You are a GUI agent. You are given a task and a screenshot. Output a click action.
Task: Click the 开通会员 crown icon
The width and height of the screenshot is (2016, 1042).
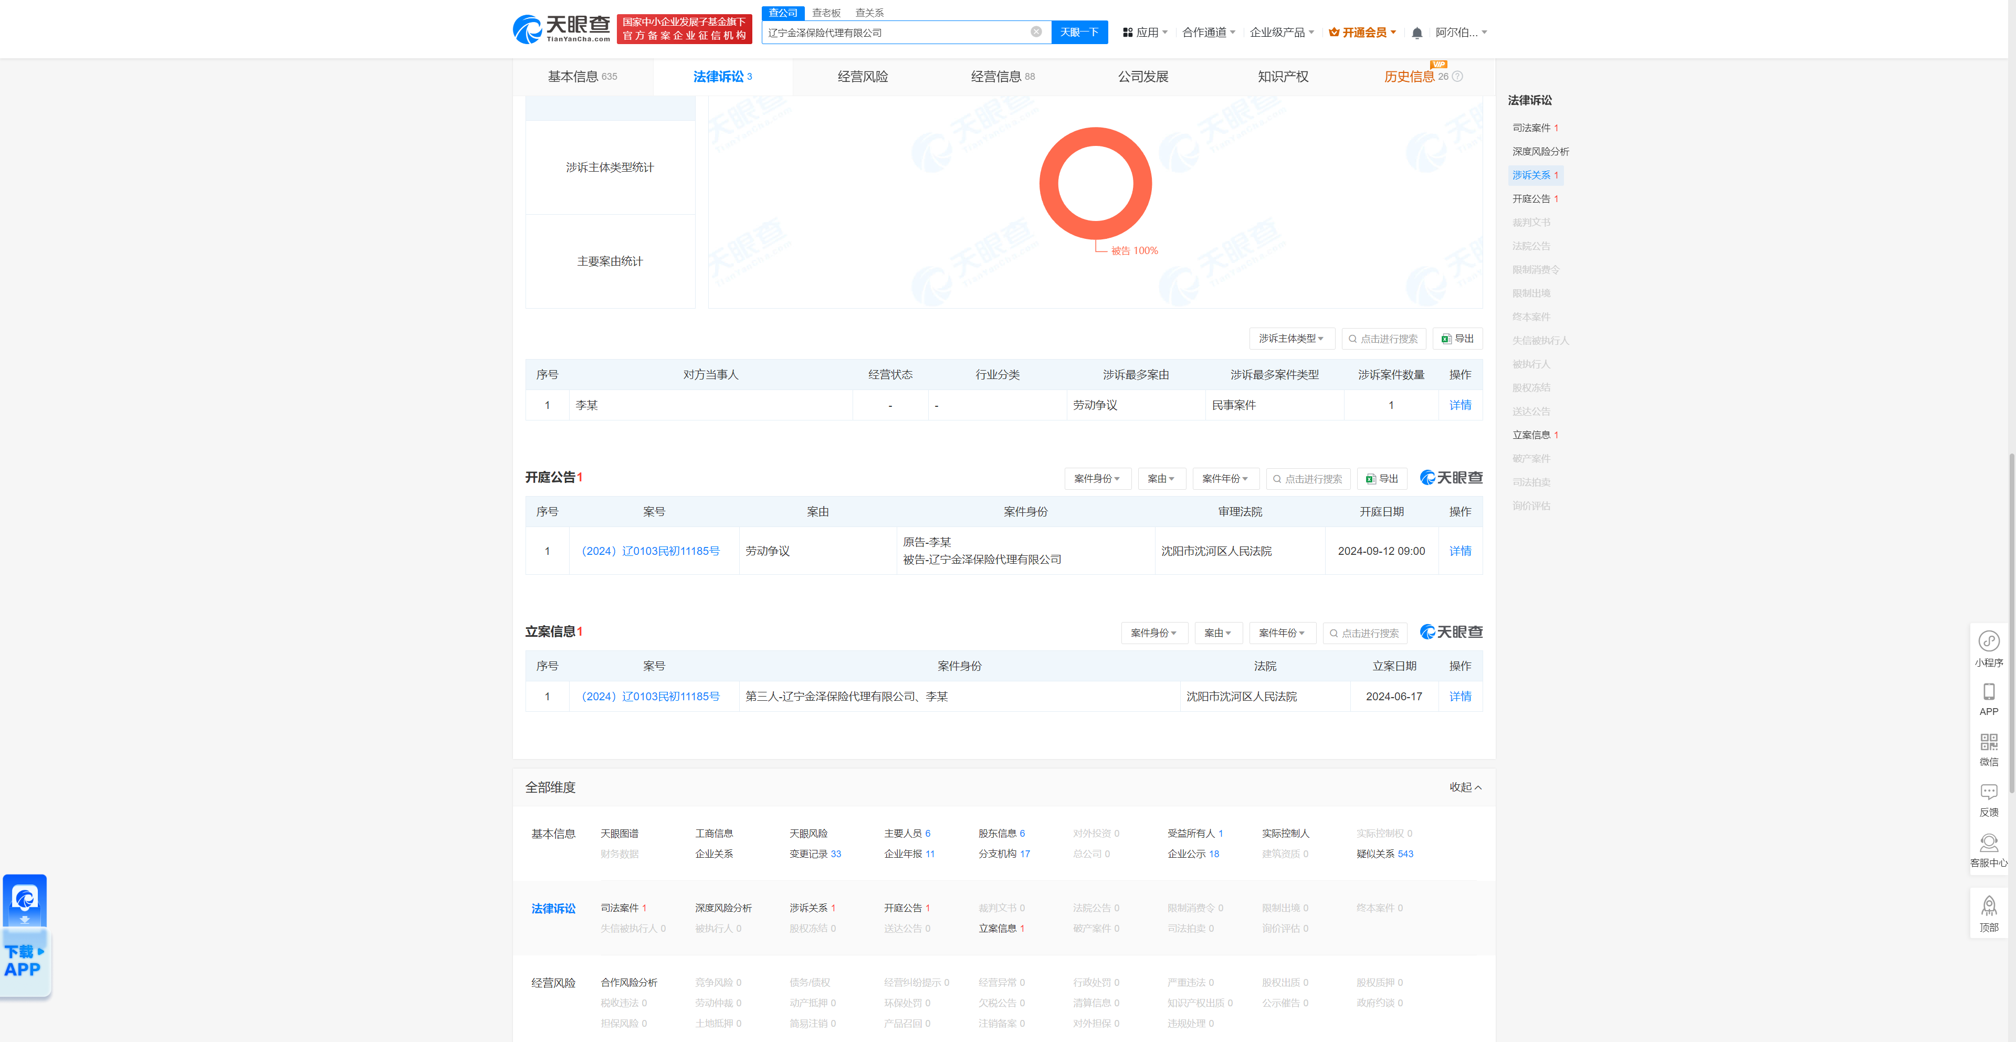[1335, 33]
